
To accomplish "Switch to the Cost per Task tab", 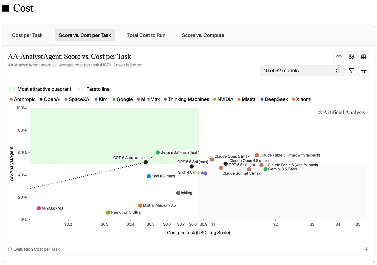I will (x=27, y=35).
